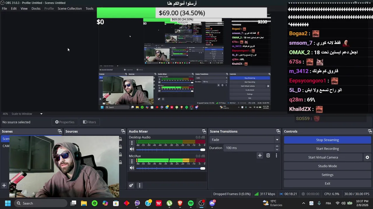Float the Controls dock panel
The image size is (373, 209).
(370, 131)
